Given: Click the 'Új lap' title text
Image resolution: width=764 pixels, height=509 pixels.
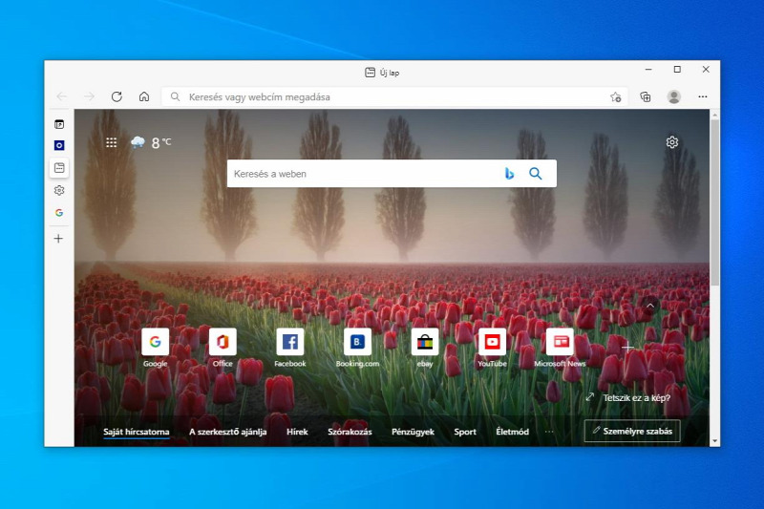Looking at the screenshot, I should point(390,73).
